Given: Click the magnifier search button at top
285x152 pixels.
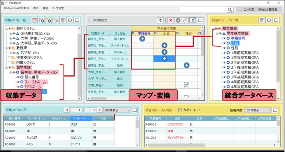Looking at the screenshot, I should point(230,10).
